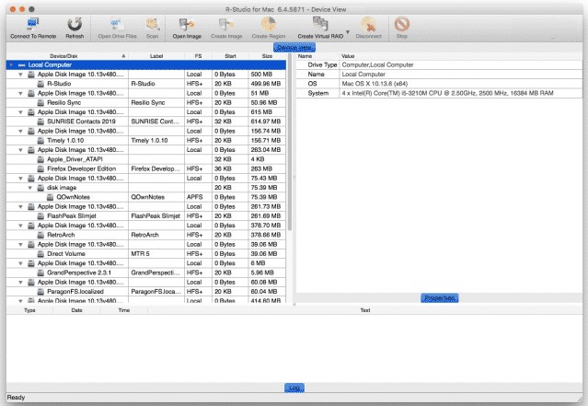Select the ParagonFS.localized volume icon
Image resolution: width=588 pixels, height=406 pixels.
pos(40,292)
